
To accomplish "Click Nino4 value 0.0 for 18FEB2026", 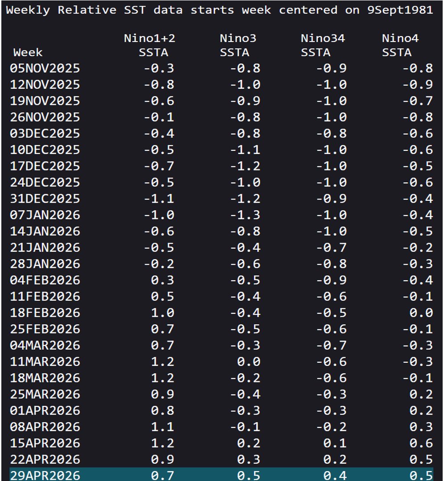I will coord(421,313).
